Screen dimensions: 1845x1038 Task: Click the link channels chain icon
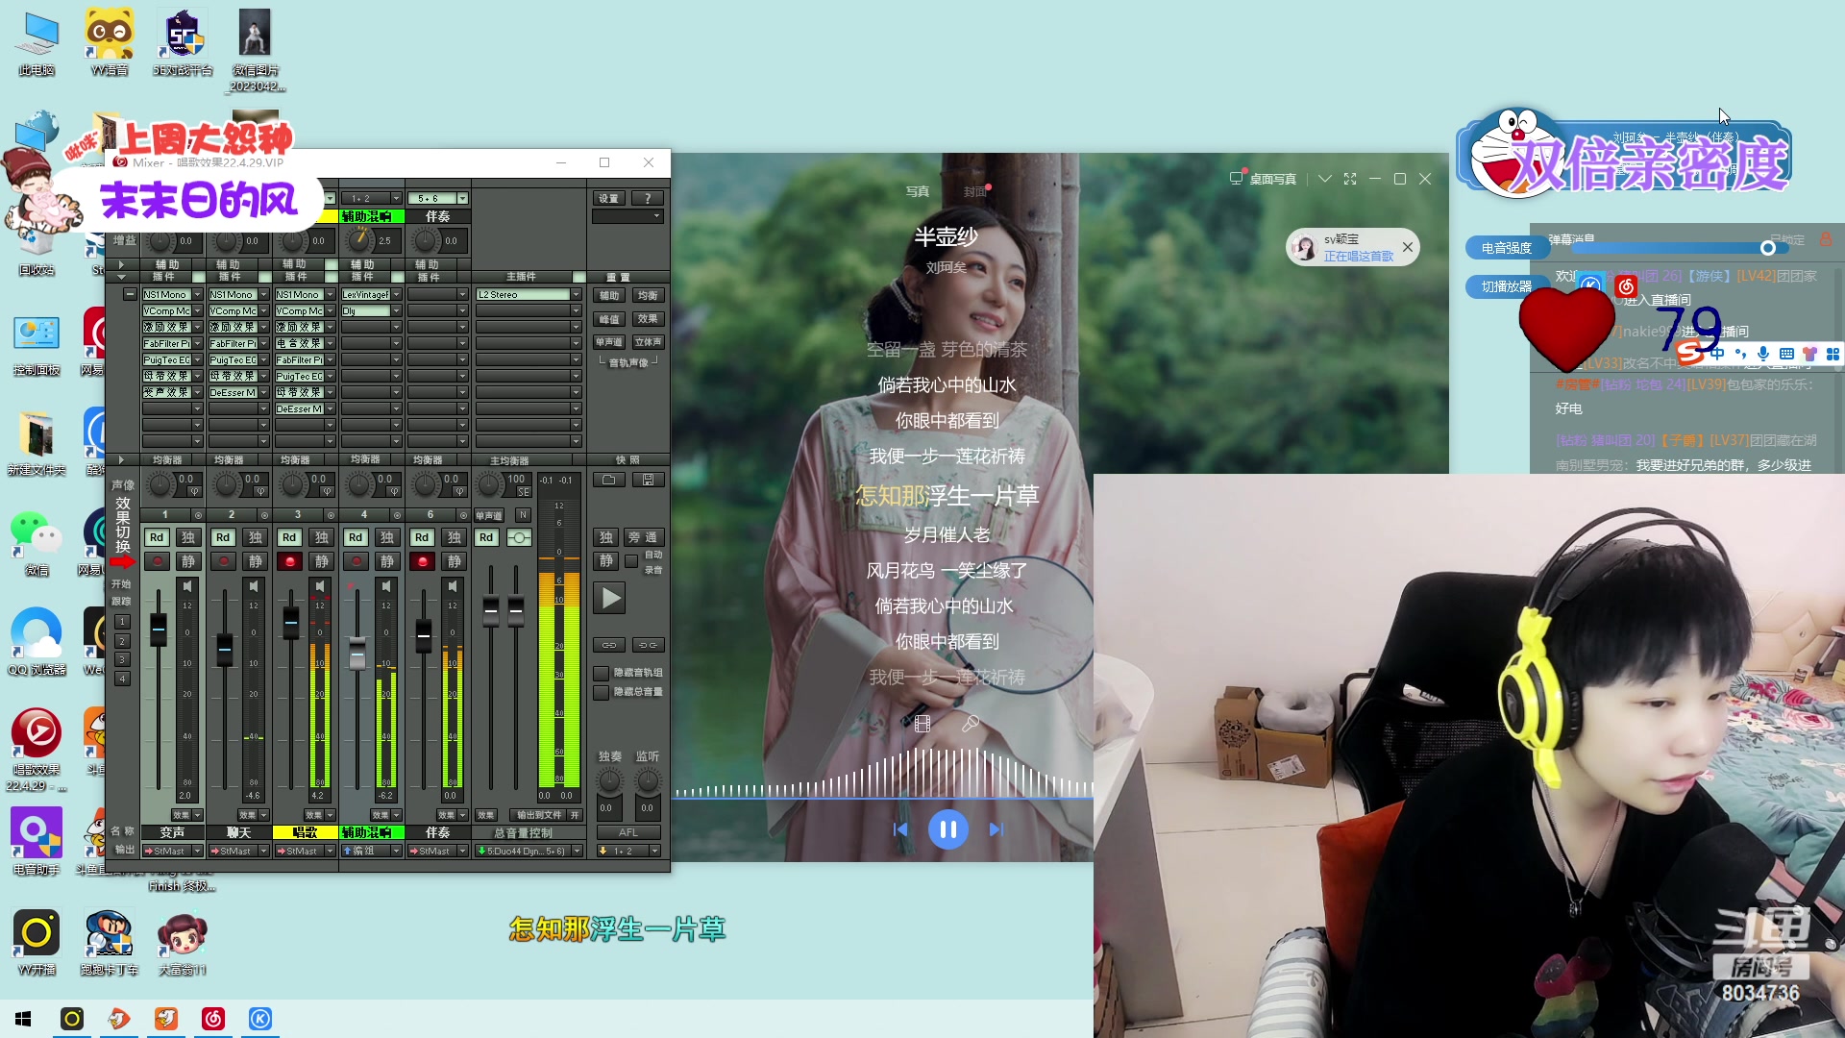coord(609,645)
